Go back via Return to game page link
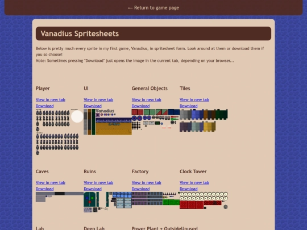 (x=153, y=8)
